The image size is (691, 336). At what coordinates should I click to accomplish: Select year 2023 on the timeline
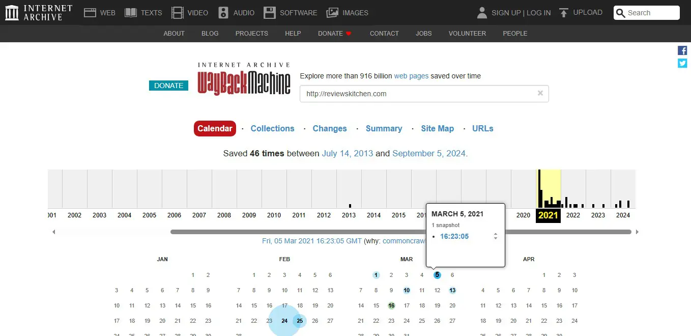598,215
